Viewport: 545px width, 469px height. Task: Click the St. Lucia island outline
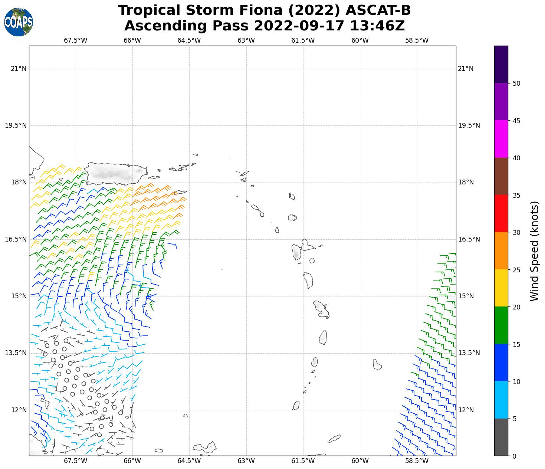[323, 338]
